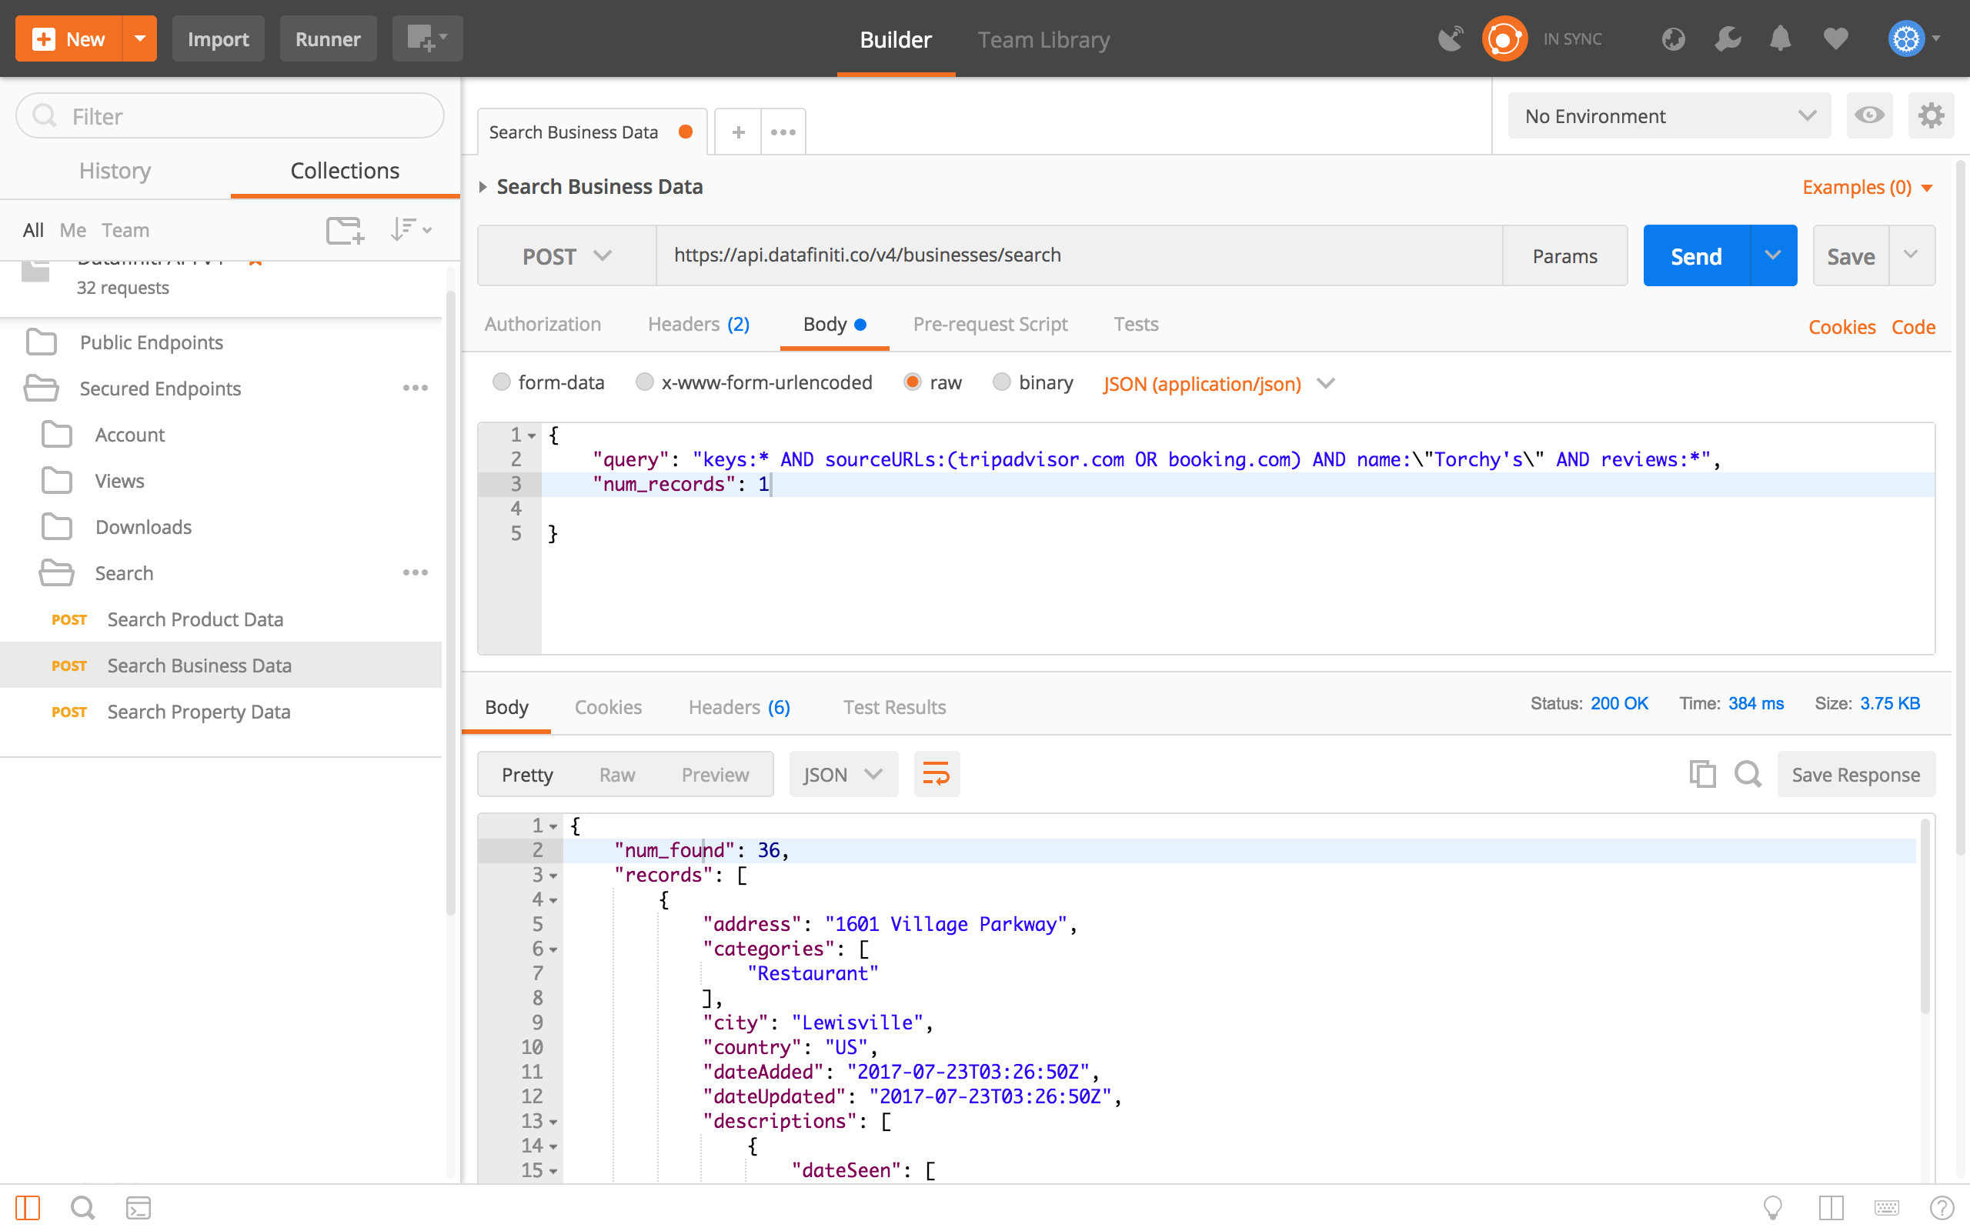Open the browse API network globe icon
Image resolution: width=1970 pixels, height=1231 pixels.
tap(1673, 38)
